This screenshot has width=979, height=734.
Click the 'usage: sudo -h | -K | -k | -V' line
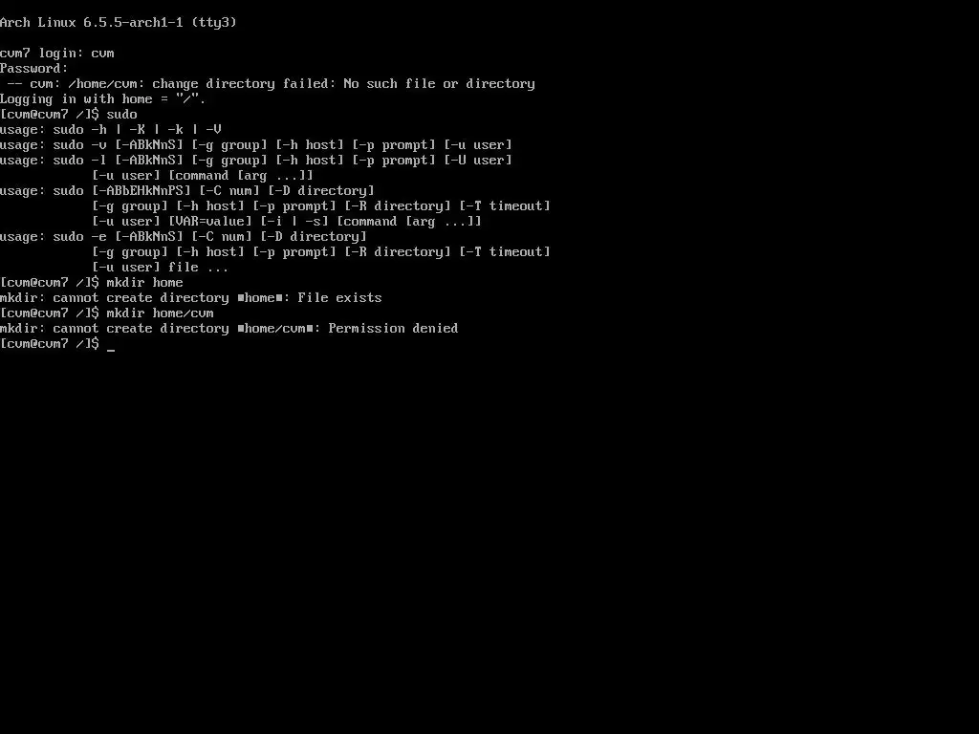pyautogui.click(x=111, y=130)
